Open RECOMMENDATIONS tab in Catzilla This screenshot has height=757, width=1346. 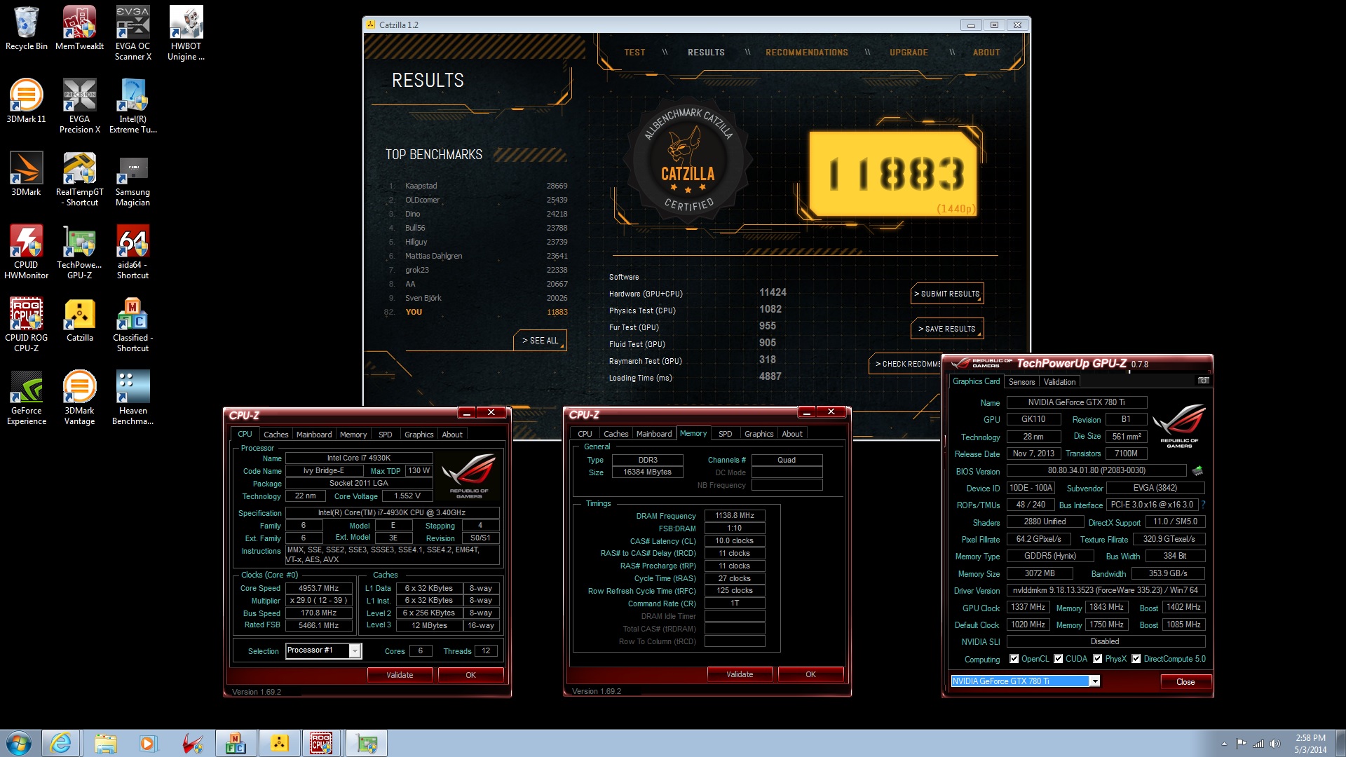806,53
